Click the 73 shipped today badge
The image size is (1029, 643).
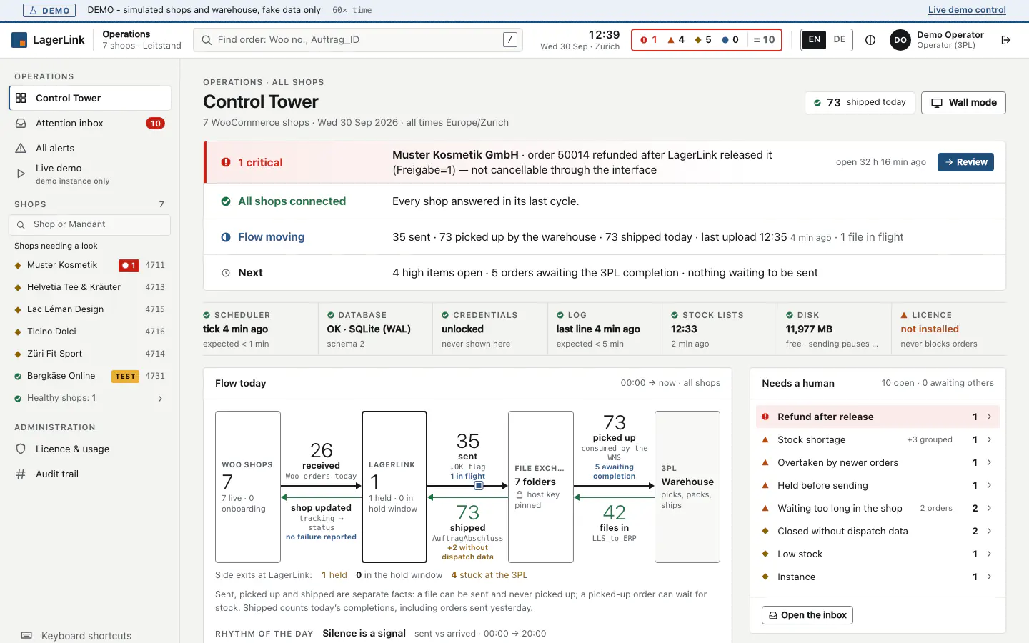click(x=860, y=103)
